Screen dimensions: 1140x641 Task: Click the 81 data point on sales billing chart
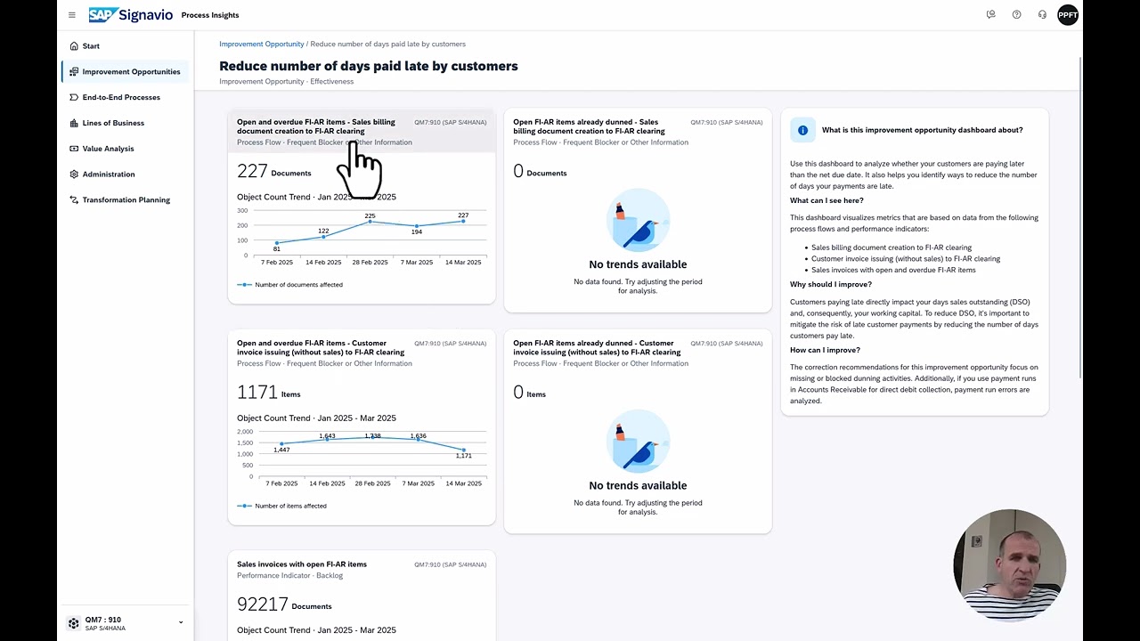click(277, 242)
